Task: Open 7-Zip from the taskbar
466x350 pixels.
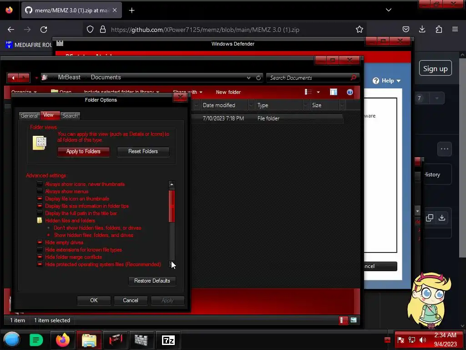Action: 168,340
